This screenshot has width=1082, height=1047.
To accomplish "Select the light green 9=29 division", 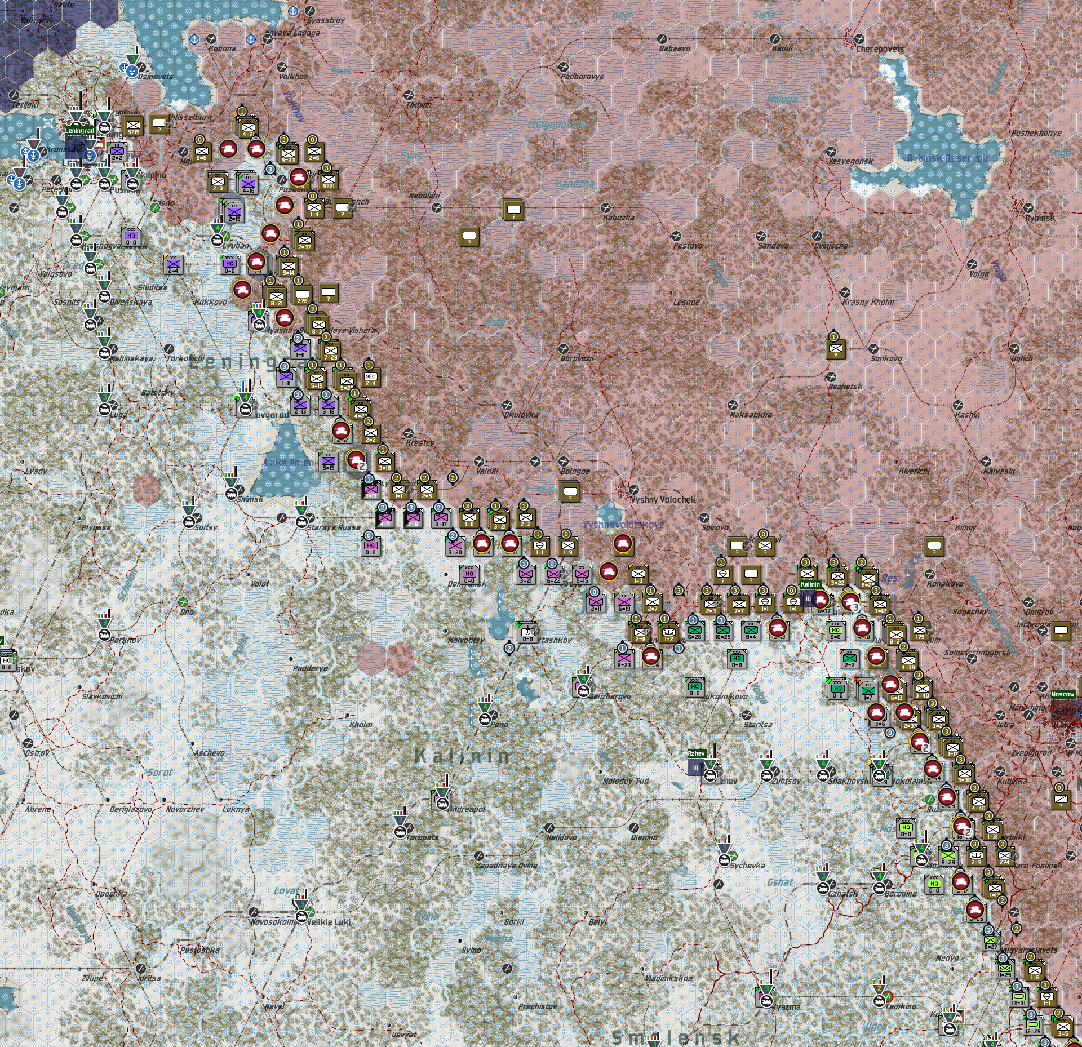I will [x=948, y=857].
